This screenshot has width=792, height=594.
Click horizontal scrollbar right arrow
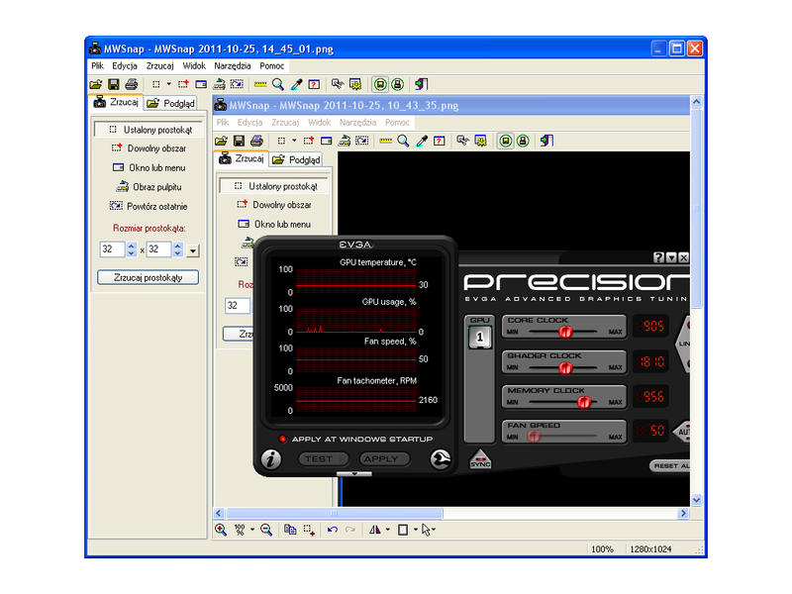tap(683, 513)
